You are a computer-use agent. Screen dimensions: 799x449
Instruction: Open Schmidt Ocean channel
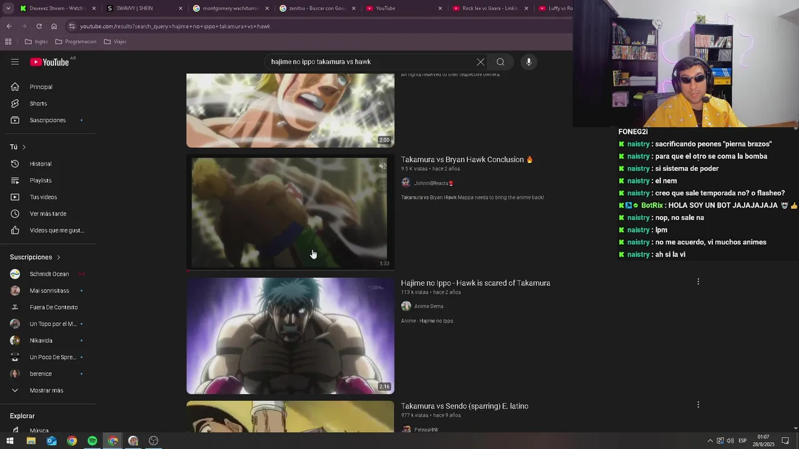(x=50, y=274)
